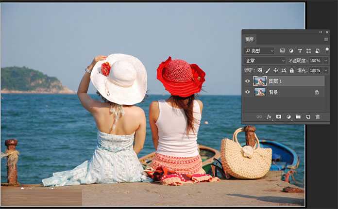The image size is (338, 209).
Task: Lock all attributes with padlock icon
Action: 292,70
